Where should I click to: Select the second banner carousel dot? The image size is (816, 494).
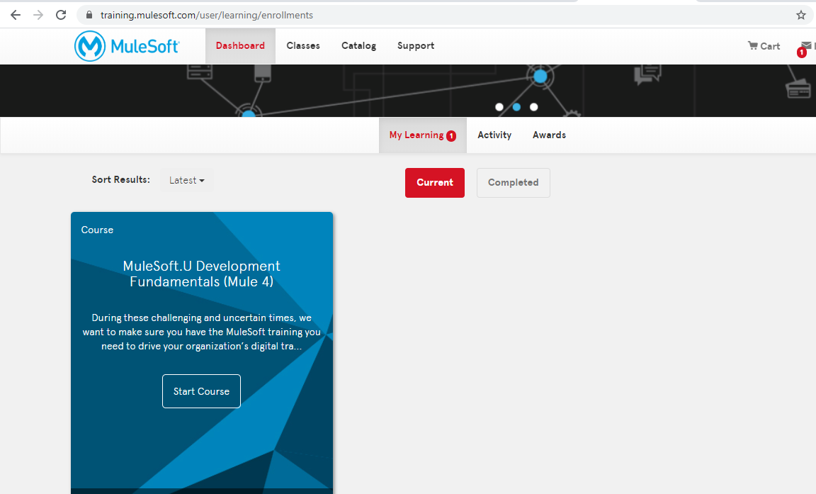pos(516,107)
